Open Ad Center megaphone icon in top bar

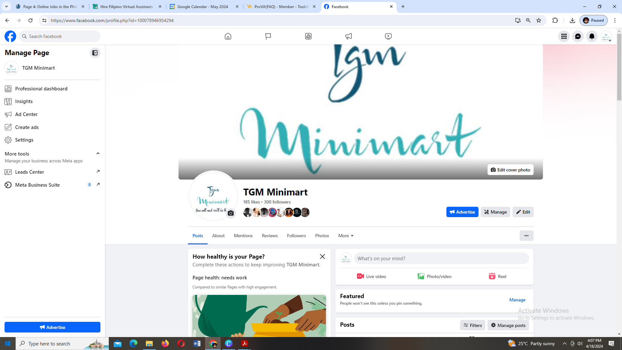tap(348, 36)
